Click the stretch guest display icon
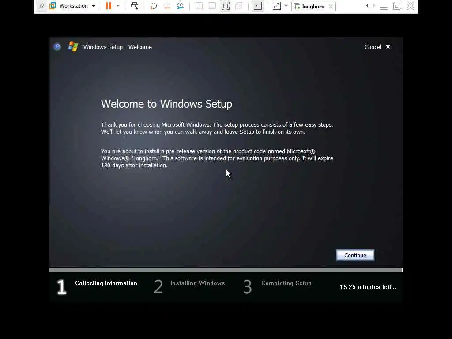 [x=276, y=6]
